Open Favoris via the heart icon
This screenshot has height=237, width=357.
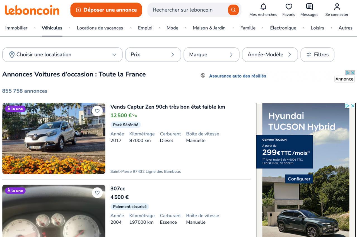click(x=289, y=7)
